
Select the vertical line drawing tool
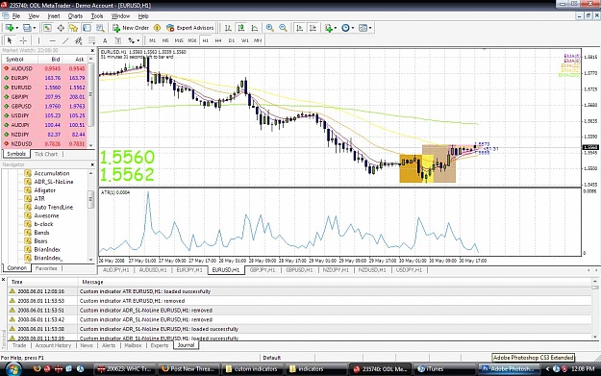[x=38, y=40]
